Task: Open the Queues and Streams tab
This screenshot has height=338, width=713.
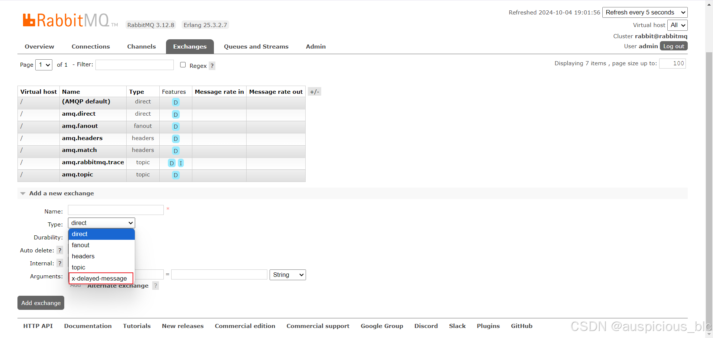Action: [256, 46]
